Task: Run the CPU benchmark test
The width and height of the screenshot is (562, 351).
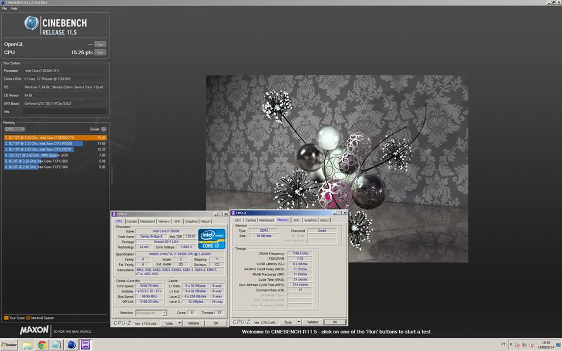Action: point(100,52)
